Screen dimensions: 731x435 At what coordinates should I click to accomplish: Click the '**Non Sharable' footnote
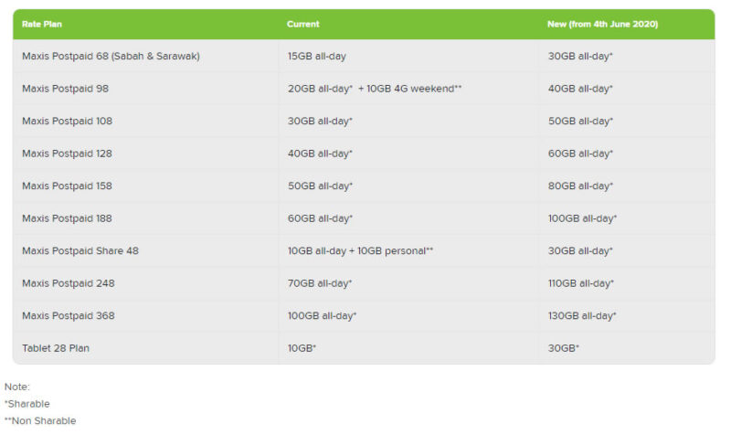(40, 420)
